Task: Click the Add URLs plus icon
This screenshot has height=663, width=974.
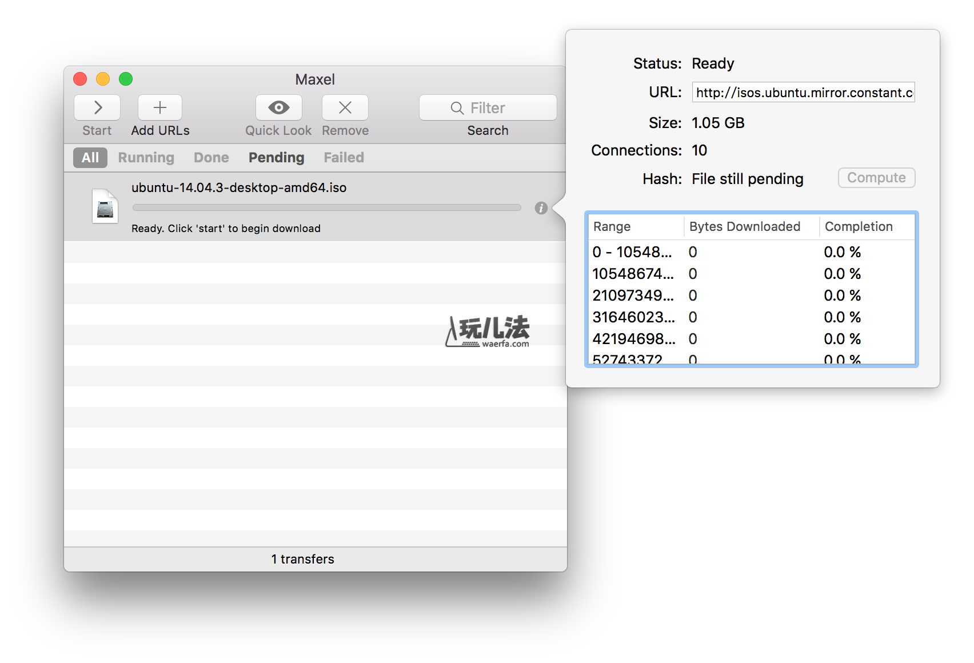Action: coord(160,107)
